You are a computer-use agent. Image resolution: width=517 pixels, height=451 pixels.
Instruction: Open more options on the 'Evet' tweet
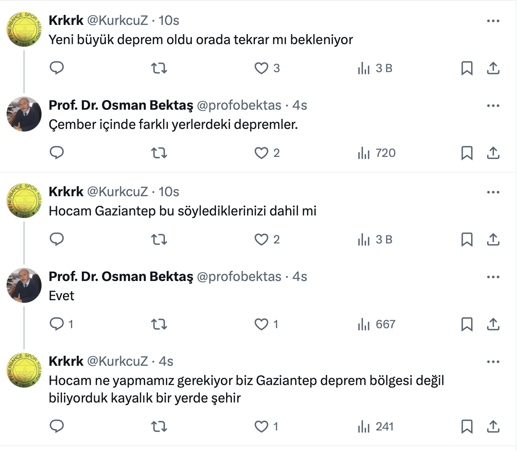pos(493,277)
